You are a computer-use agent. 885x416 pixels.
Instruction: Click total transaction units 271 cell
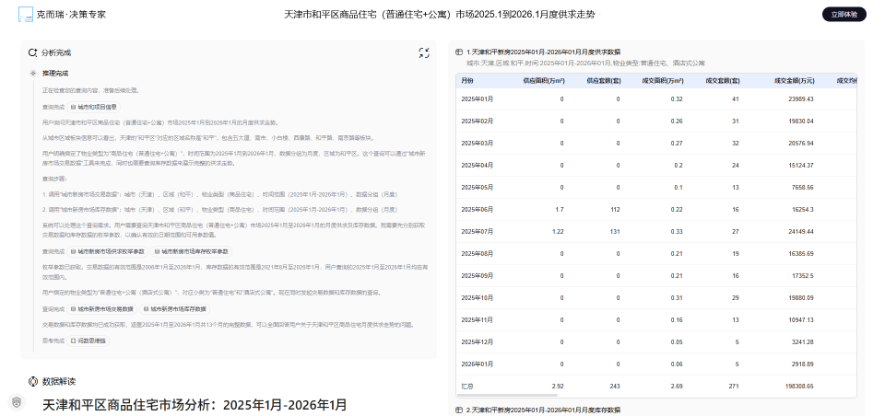pyautogui.click(x=735, y=387)
